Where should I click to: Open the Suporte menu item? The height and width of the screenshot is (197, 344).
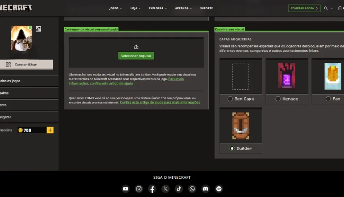click(x=207, y=9)
